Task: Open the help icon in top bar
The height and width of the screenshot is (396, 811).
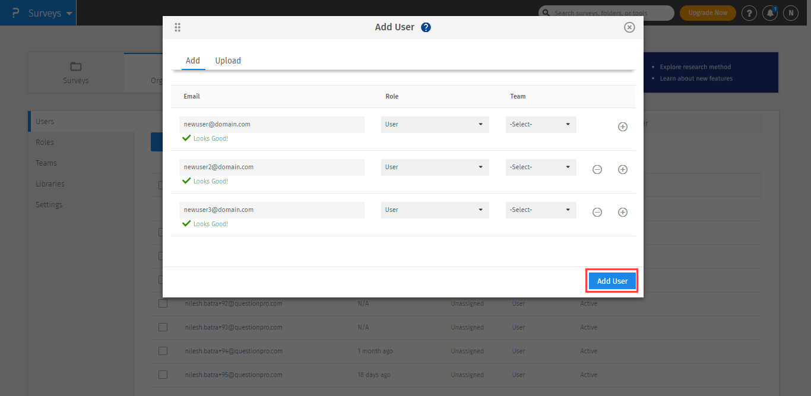Action: coord(749,13)
